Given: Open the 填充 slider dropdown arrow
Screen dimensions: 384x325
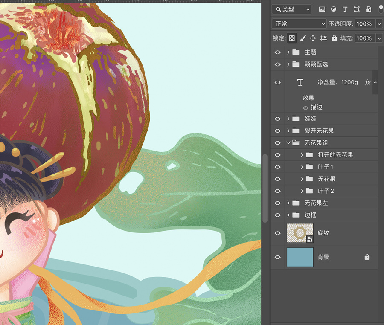Looking at the screenshot, I should tap(379, 38).
